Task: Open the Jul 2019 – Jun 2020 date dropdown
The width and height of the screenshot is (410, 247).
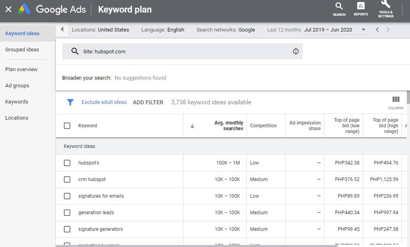Action: 363,30
